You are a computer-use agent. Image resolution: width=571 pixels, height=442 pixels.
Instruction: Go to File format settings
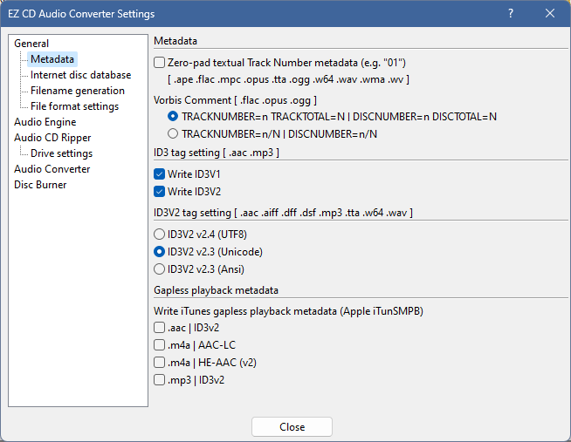tap(74, 106)
